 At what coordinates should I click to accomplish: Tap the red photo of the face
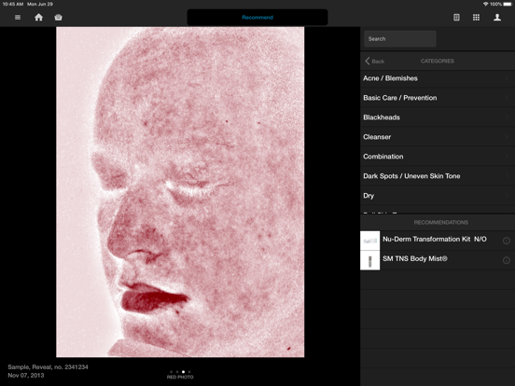pyautogui.click(x=180, y=192)
